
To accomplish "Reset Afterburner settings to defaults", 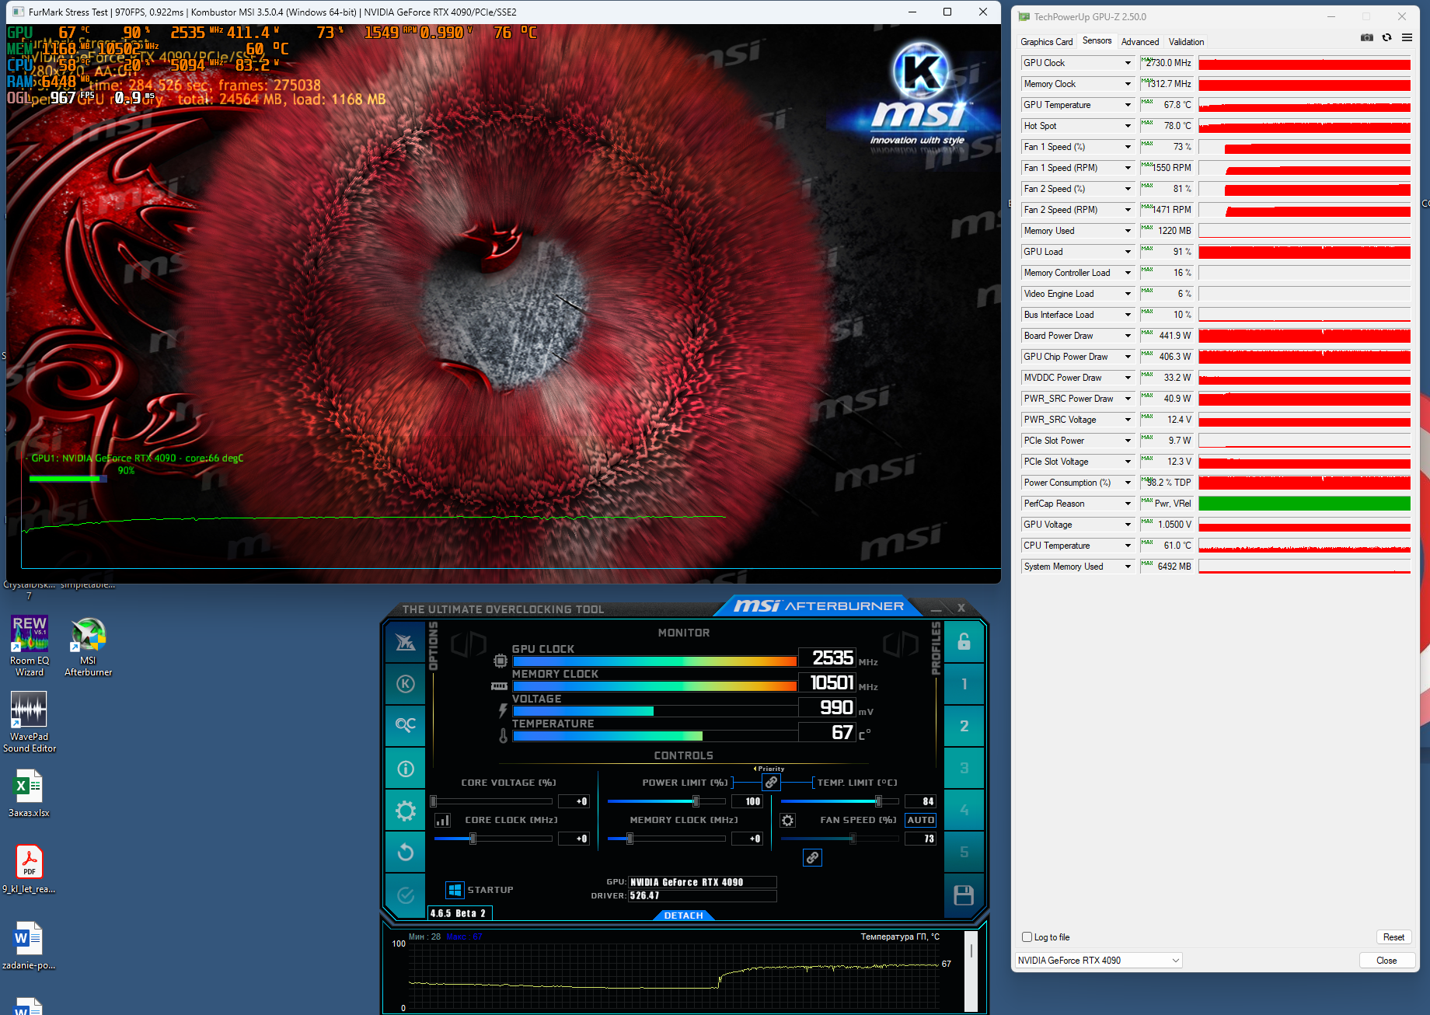I will click(x=406, y=853).
